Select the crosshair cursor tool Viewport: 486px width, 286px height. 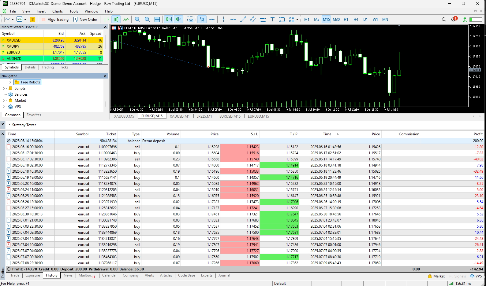[212, 19]
